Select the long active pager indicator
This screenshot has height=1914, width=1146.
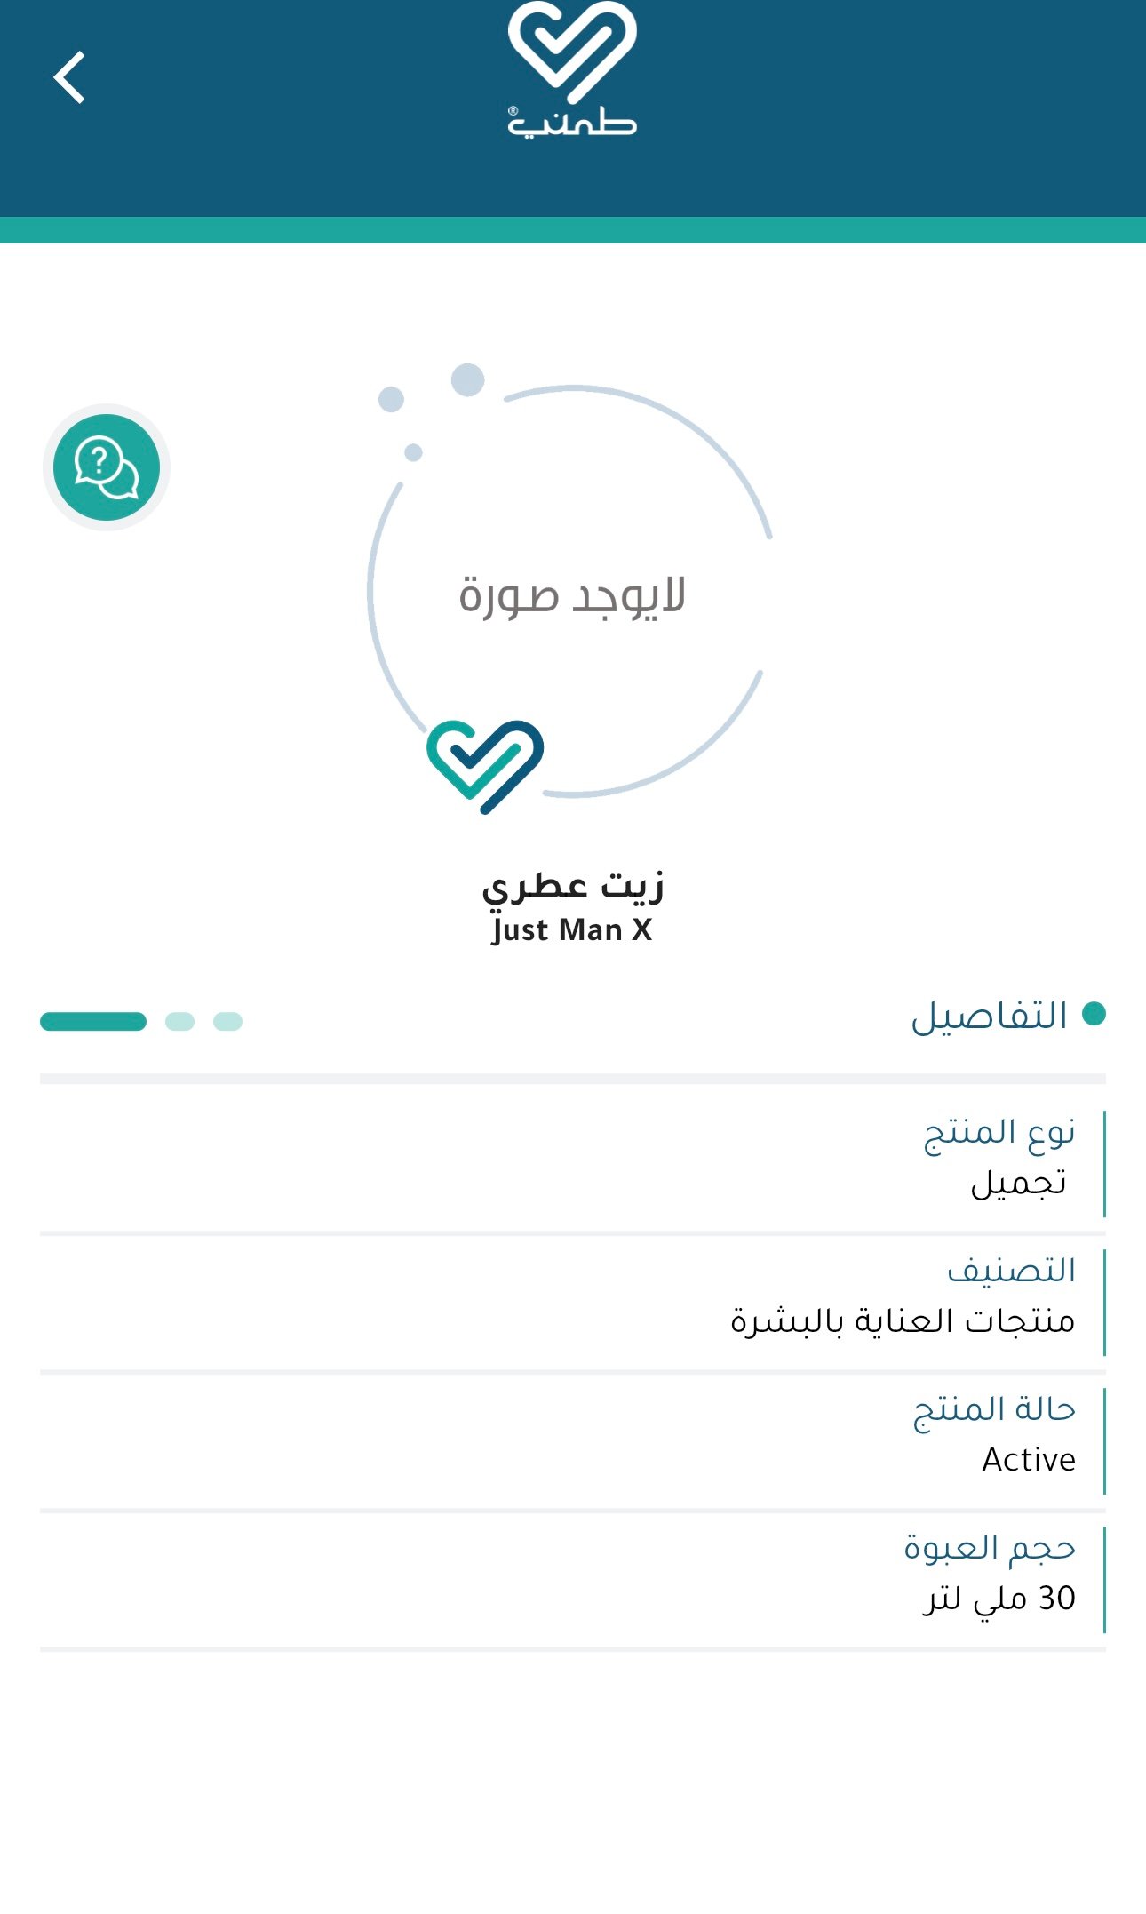click(93, 1022)
